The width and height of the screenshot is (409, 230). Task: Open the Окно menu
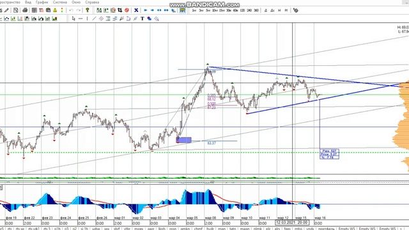tap(76, 2)
